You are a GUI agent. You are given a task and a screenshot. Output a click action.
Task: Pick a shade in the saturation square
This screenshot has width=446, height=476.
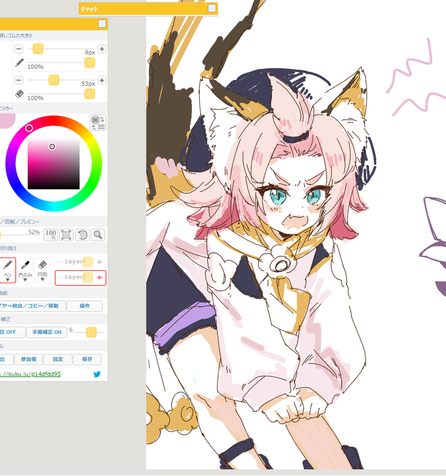click(54, 164)
